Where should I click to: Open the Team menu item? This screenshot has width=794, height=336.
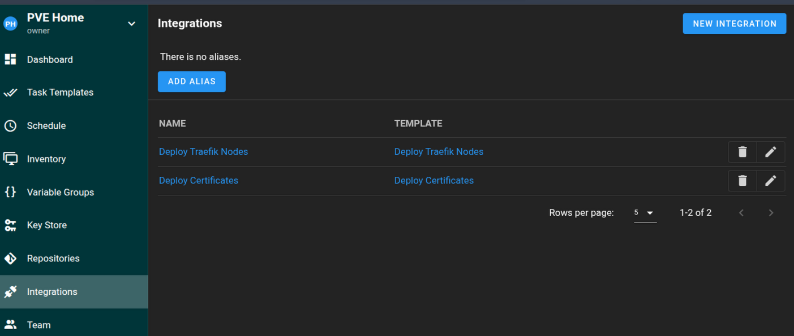pos(38,325)
